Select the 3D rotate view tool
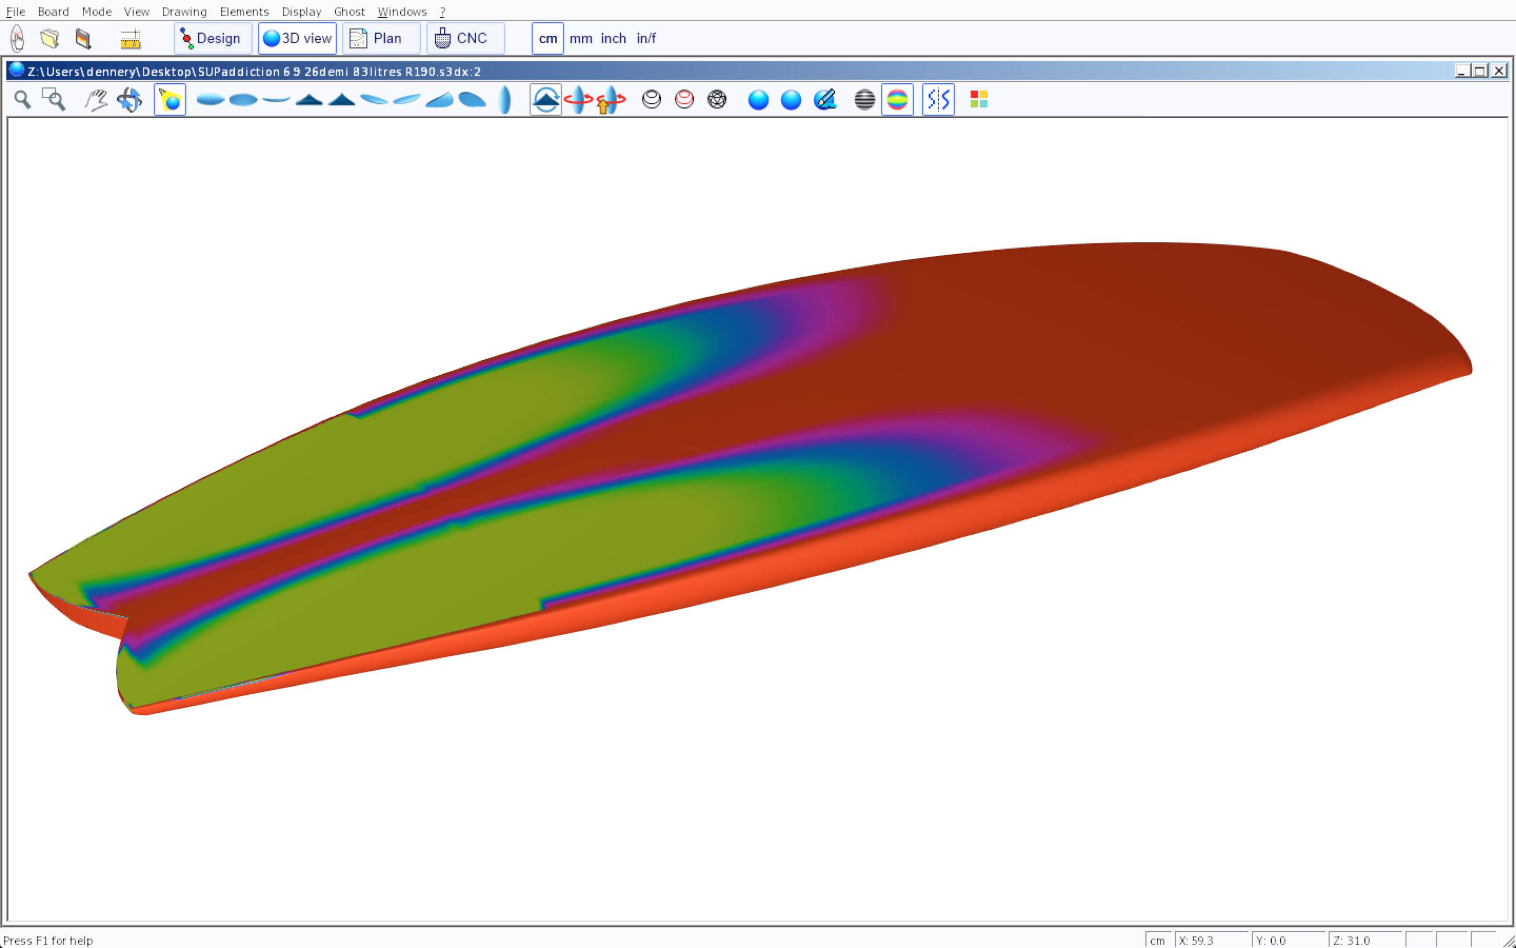Image resolution: width=1516 pixels, height=948 pixels. 129,100
